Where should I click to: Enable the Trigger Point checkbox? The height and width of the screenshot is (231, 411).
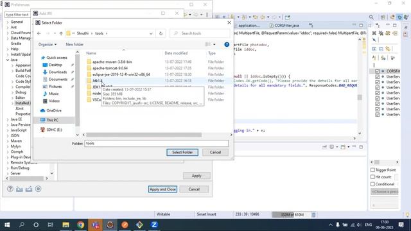pos(372,170)
